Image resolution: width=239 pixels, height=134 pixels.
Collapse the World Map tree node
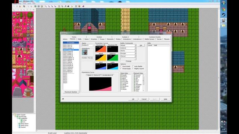point(15,117)
